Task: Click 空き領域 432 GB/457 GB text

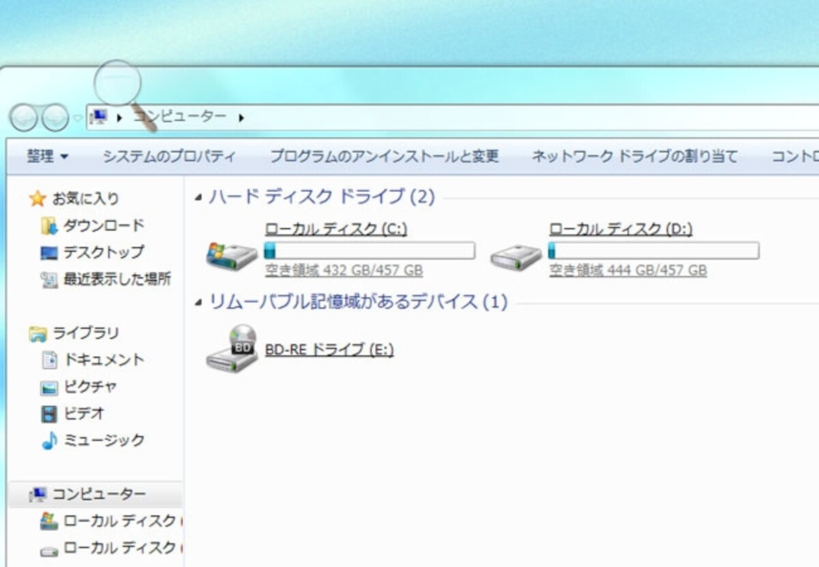Action: point(344,271)
